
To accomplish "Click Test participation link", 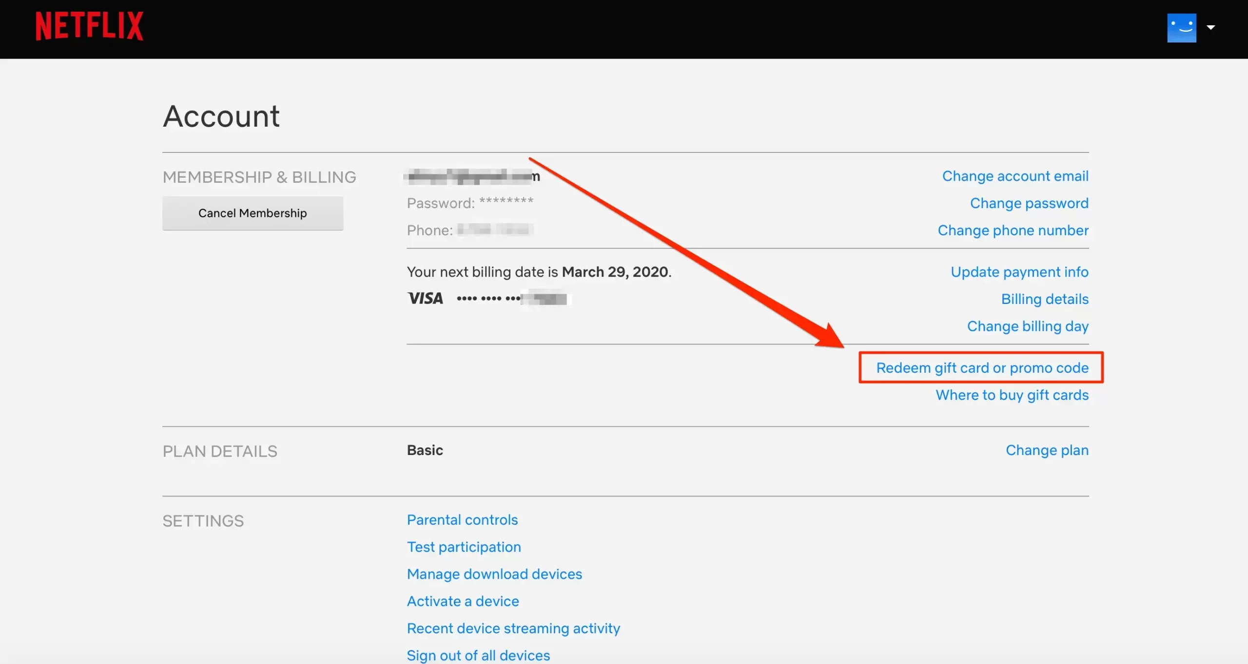I will (x=464, y=547).
